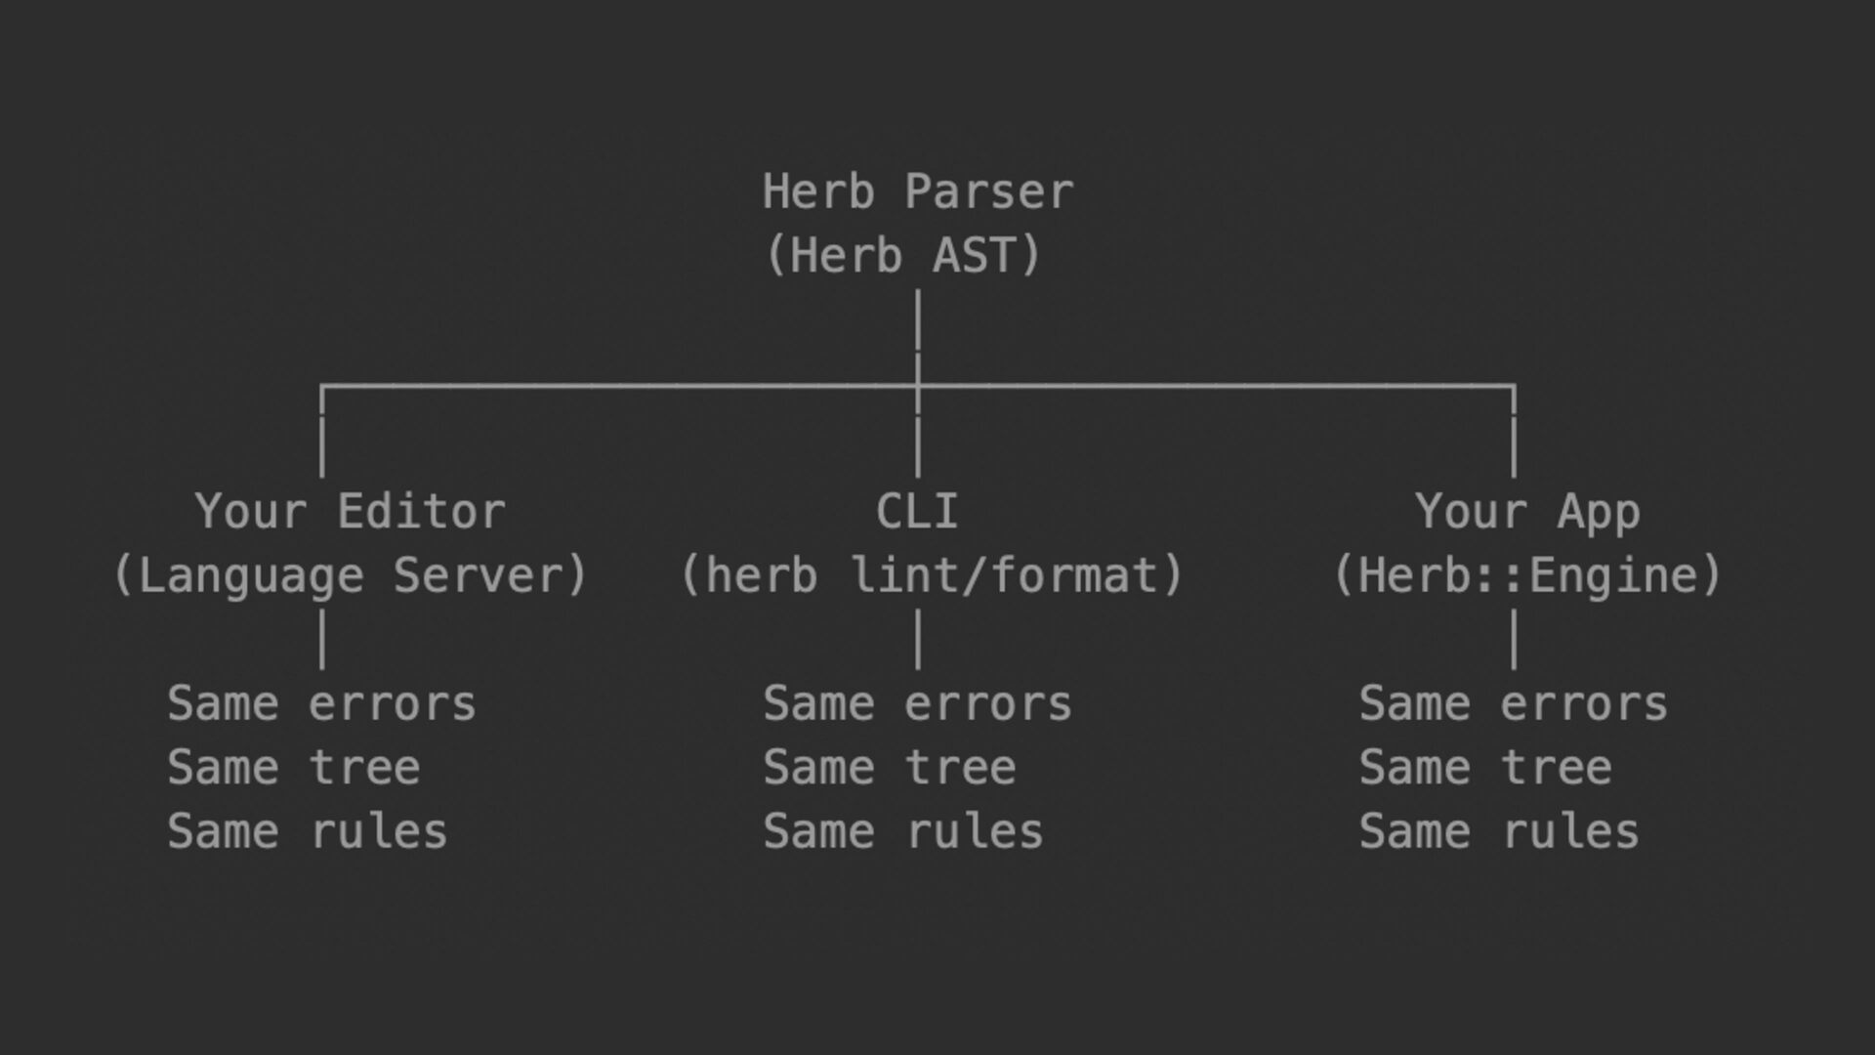Click "Same tree" under Your Editor
The image size is (1875, 1055).
click(x=293, y=768)
